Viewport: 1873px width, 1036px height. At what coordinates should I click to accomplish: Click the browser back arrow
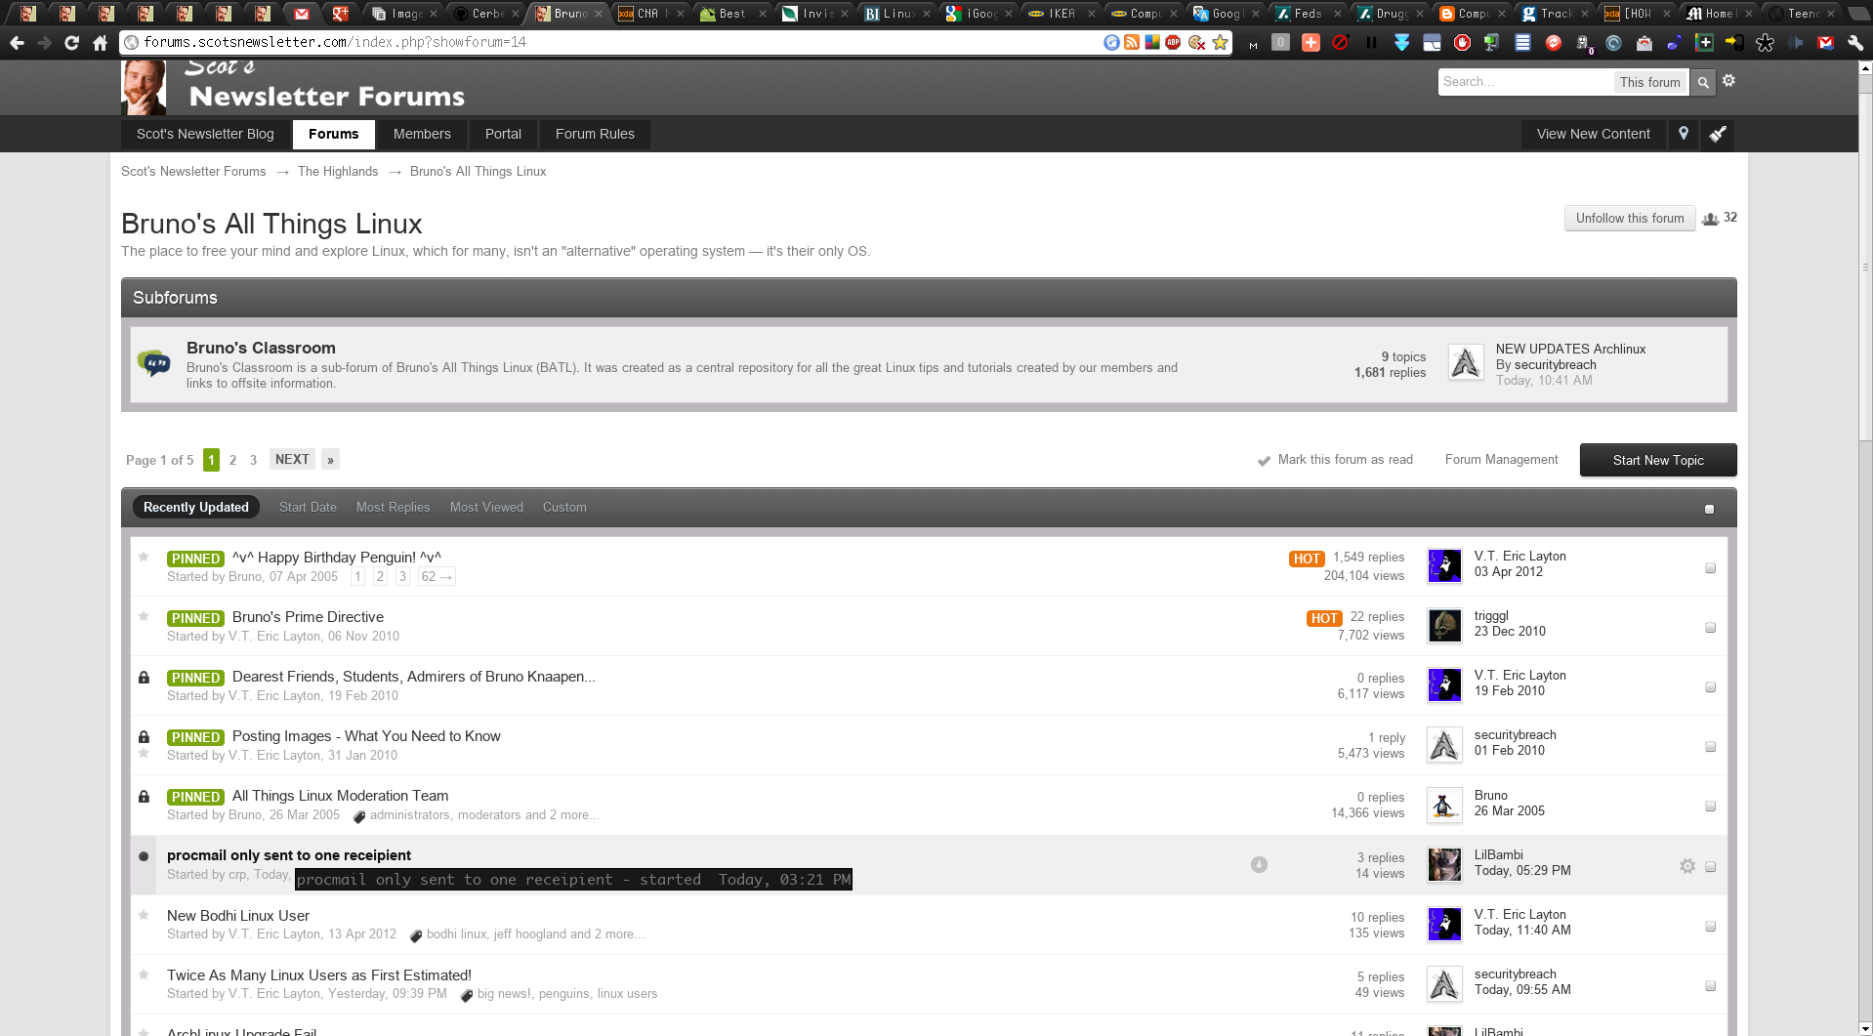pos(17,43)
